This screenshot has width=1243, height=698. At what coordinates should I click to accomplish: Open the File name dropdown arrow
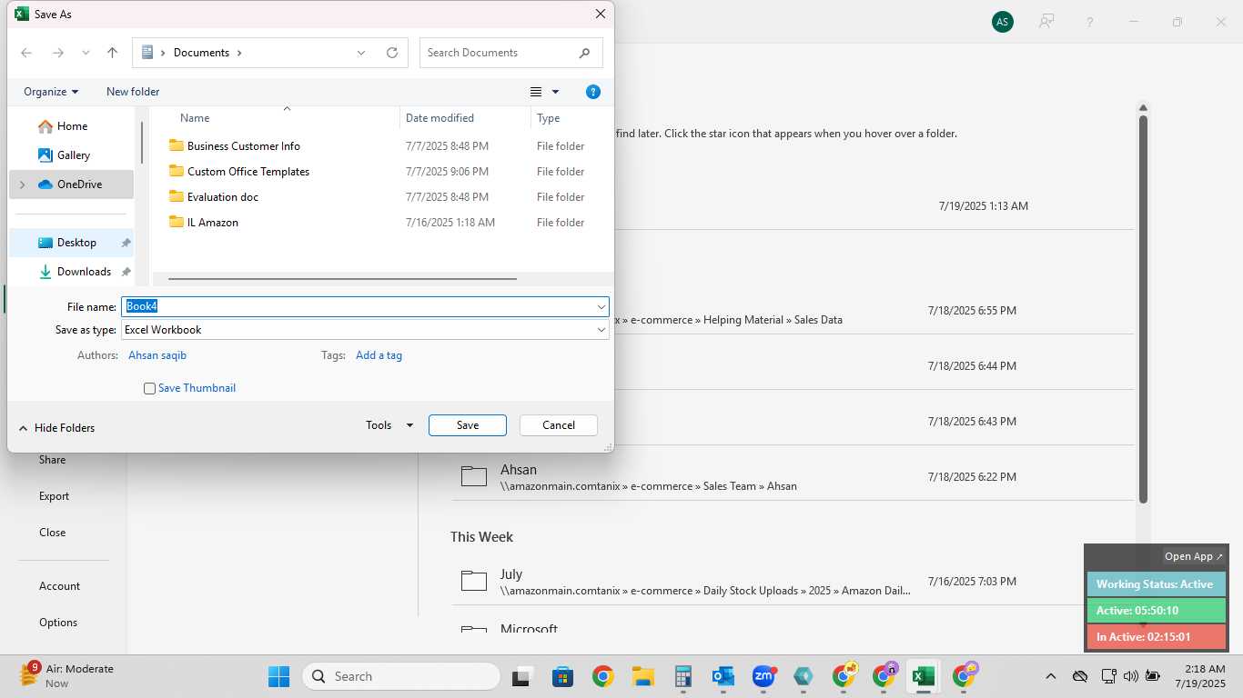(x=601, y=307)
